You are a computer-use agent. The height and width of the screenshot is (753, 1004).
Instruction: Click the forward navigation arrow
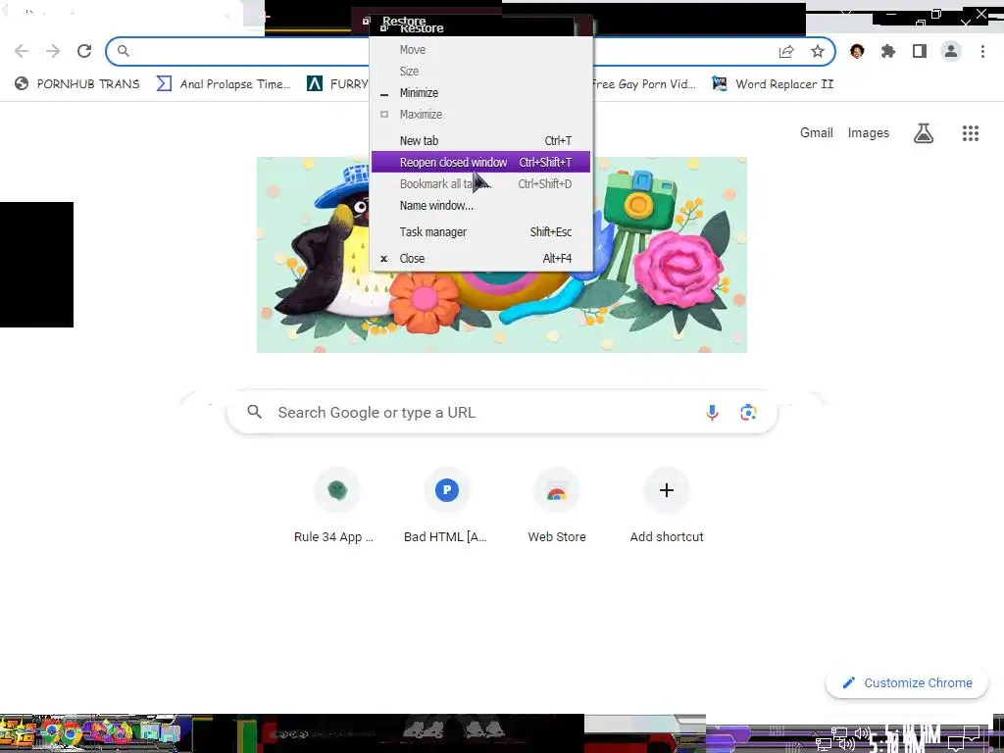pos(53,51)
